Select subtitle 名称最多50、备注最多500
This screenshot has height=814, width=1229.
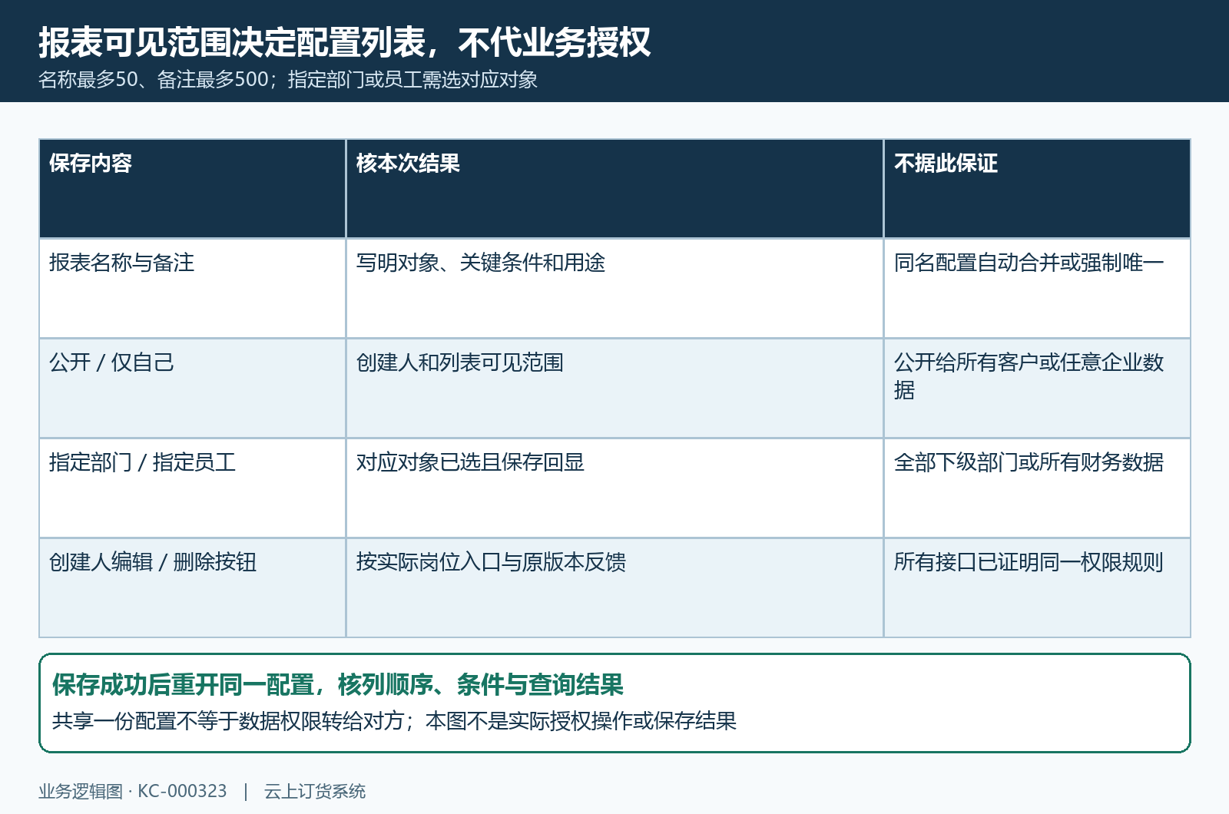click(154, 80)
